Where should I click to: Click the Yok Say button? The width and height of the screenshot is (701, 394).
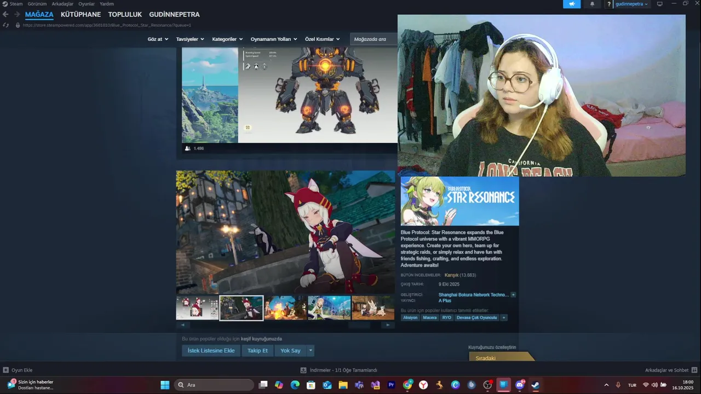[290, 350]
